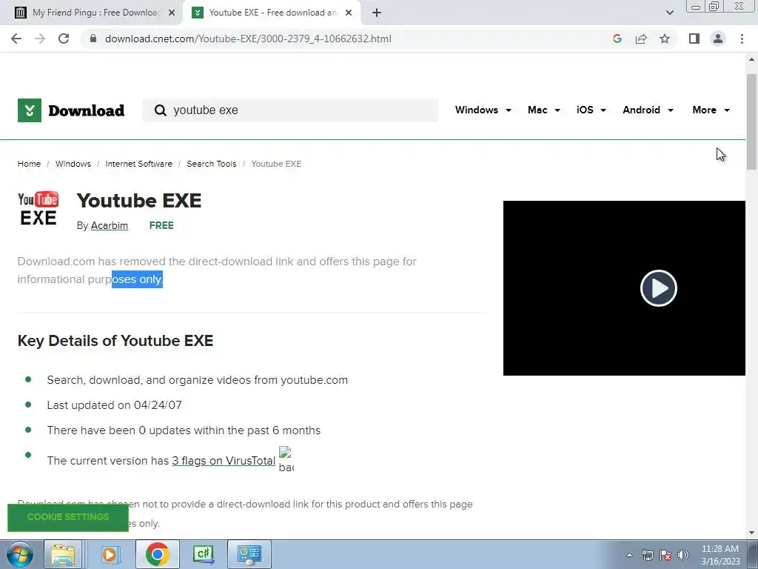This screenshot has width=758, height=569.
Task: Share this page via share icon
Action: point(641,39)
